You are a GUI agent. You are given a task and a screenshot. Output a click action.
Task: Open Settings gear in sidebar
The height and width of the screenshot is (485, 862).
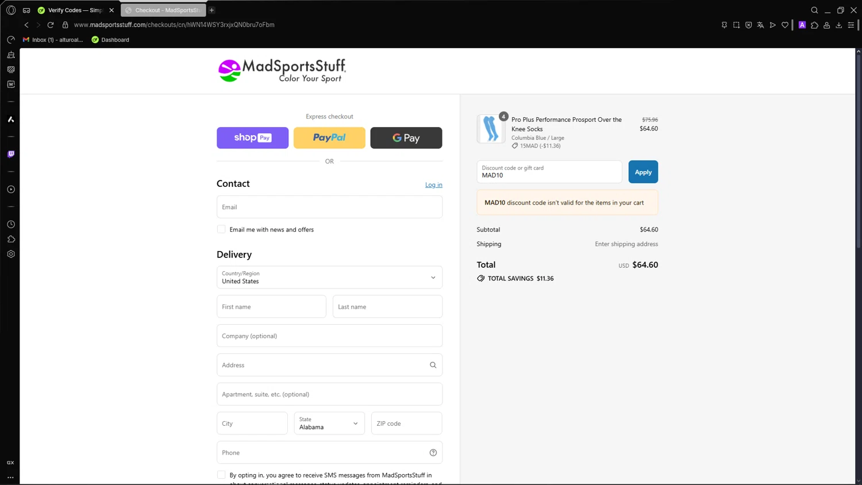pos(11,254)
